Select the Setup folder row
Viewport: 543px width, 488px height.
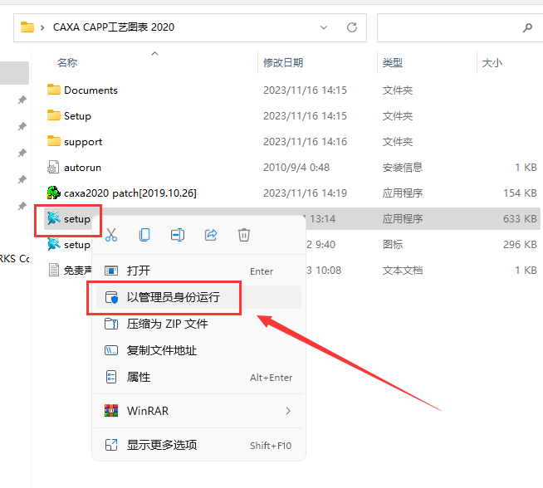click(292, 115)
